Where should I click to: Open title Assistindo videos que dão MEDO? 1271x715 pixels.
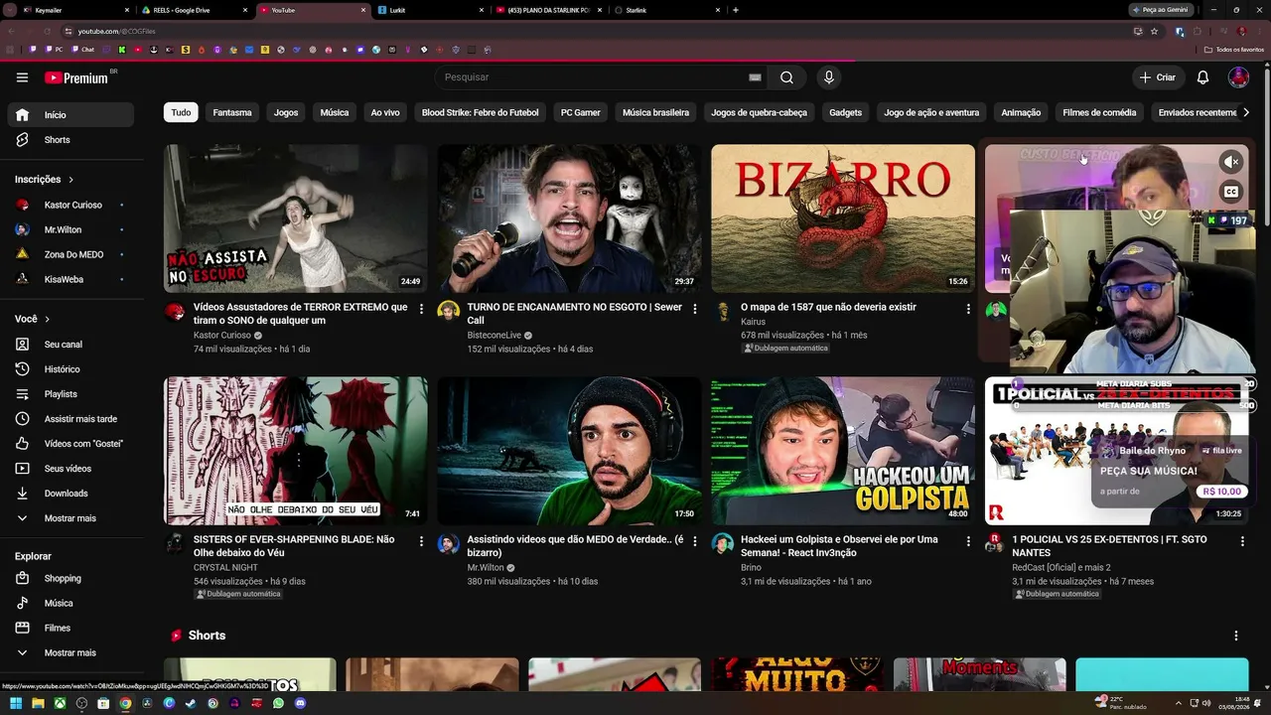575,546
